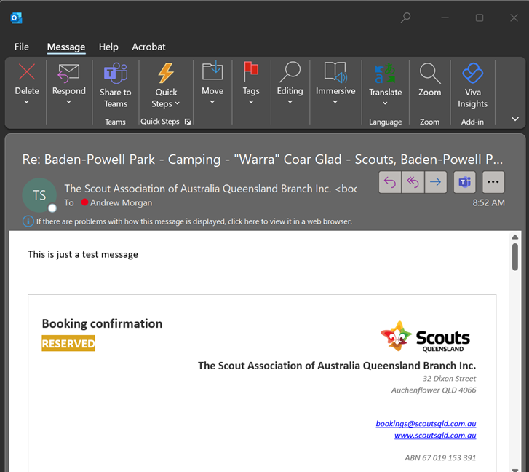Open the Help tab
529x472 pixels.
click(108, 47)
